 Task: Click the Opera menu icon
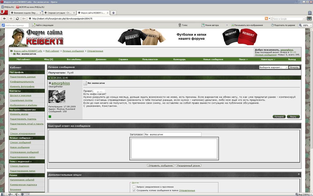pos(4,12)
